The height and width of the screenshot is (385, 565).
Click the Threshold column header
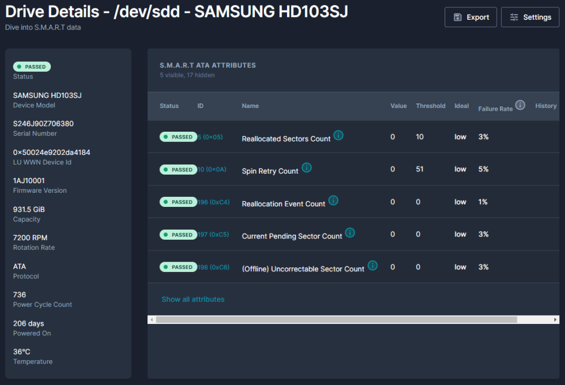431,106
